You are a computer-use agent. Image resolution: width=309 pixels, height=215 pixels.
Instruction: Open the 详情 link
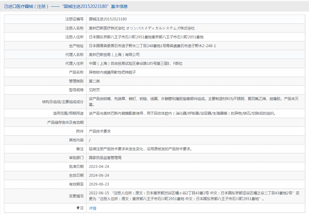pos(93,208)
